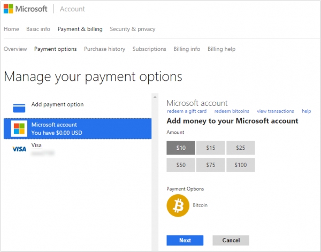Pick the $100 amount option
This screenshot has height=252, width=321.
pos(240,165)
